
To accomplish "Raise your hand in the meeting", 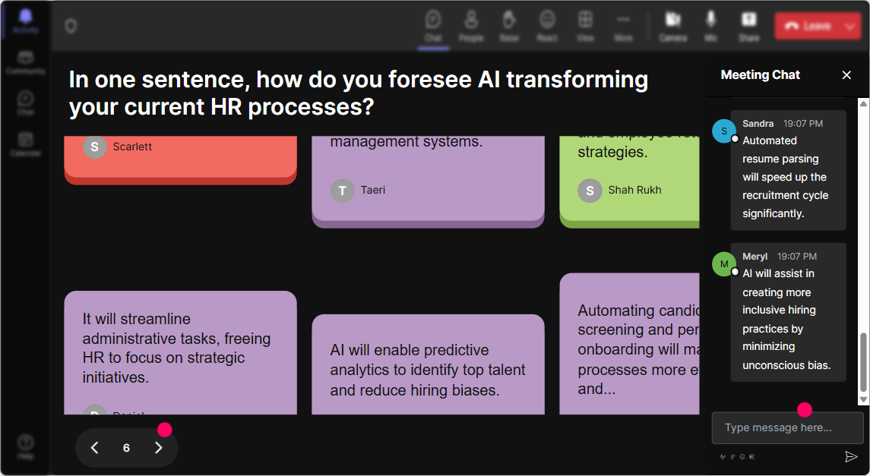I will click(509, 26).
